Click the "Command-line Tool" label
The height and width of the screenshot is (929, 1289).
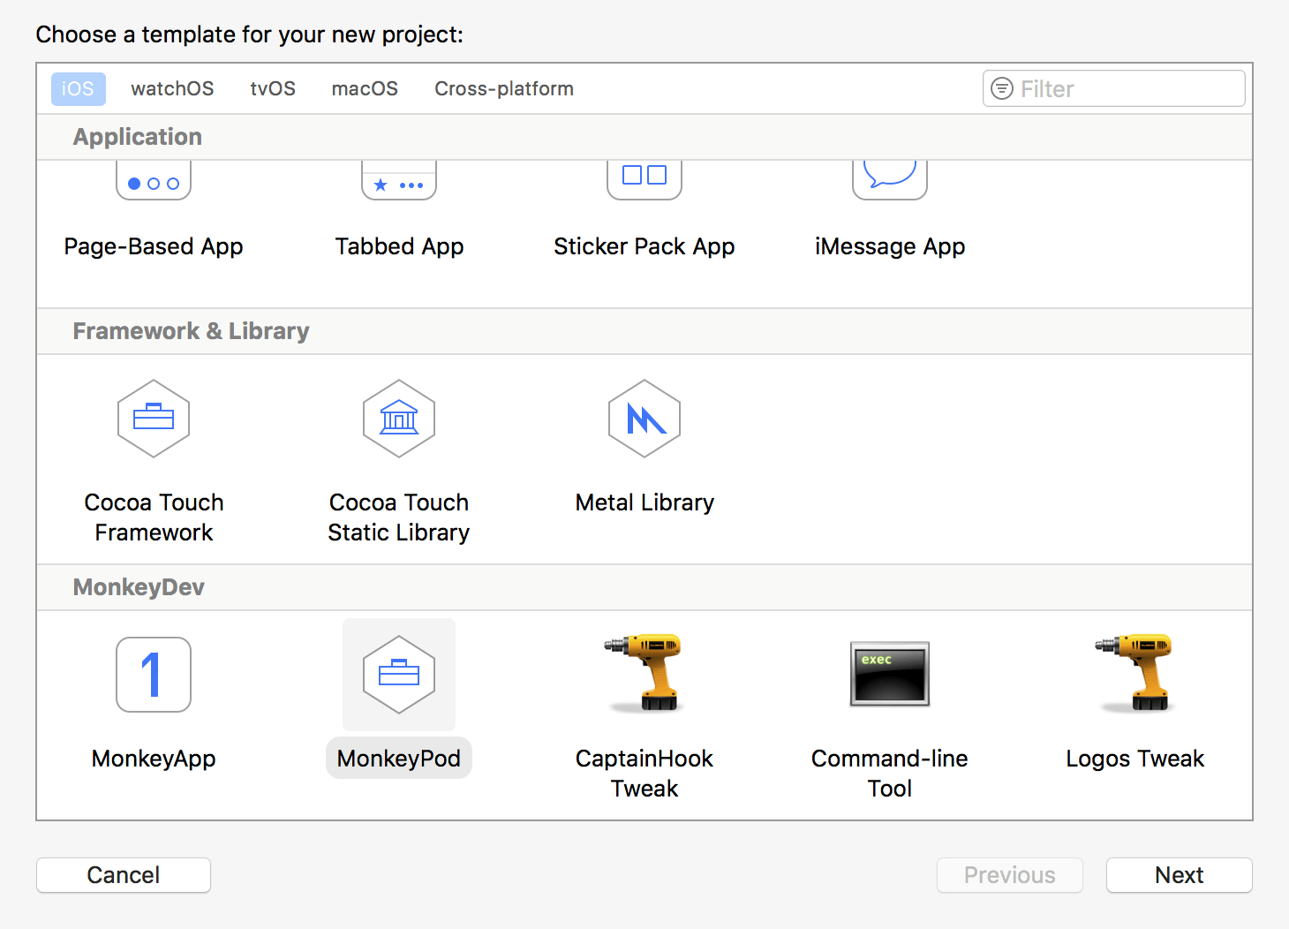(890, 774)
